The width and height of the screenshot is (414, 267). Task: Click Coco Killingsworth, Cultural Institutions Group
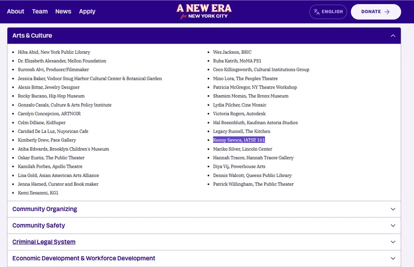261,69
